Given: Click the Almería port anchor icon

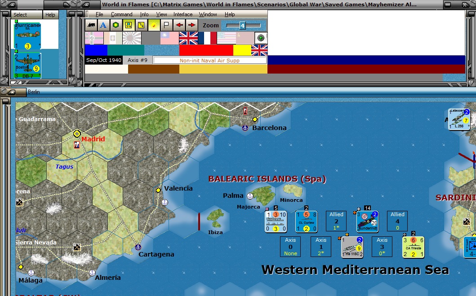Looking at the screenshot, I should coord(92,273).
